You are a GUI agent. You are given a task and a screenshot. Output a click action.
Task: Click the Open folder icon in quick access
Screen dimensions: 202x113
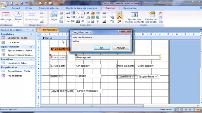tap(16, 3)
